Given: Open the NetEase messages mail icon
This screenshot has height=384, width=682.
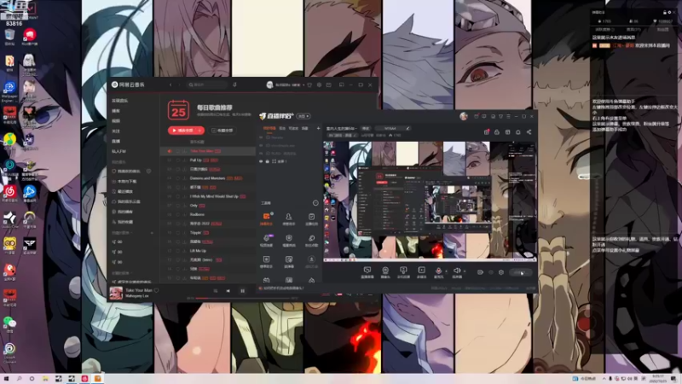Looking at the screenshot, I should 329,84.
